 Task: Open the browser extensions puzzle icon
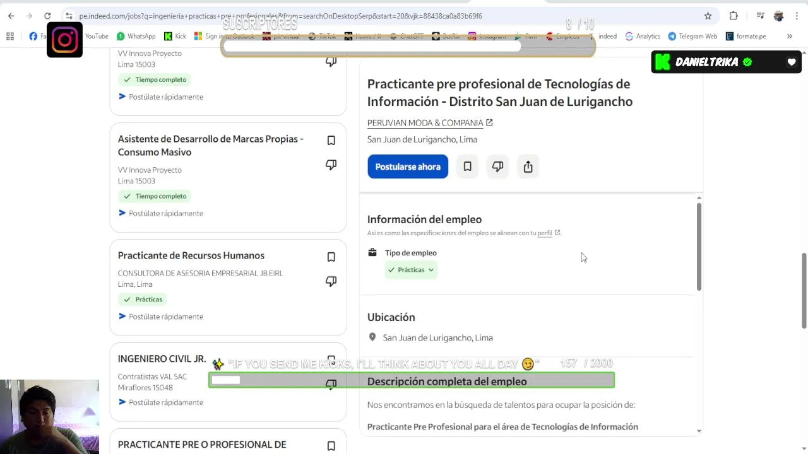734,16
